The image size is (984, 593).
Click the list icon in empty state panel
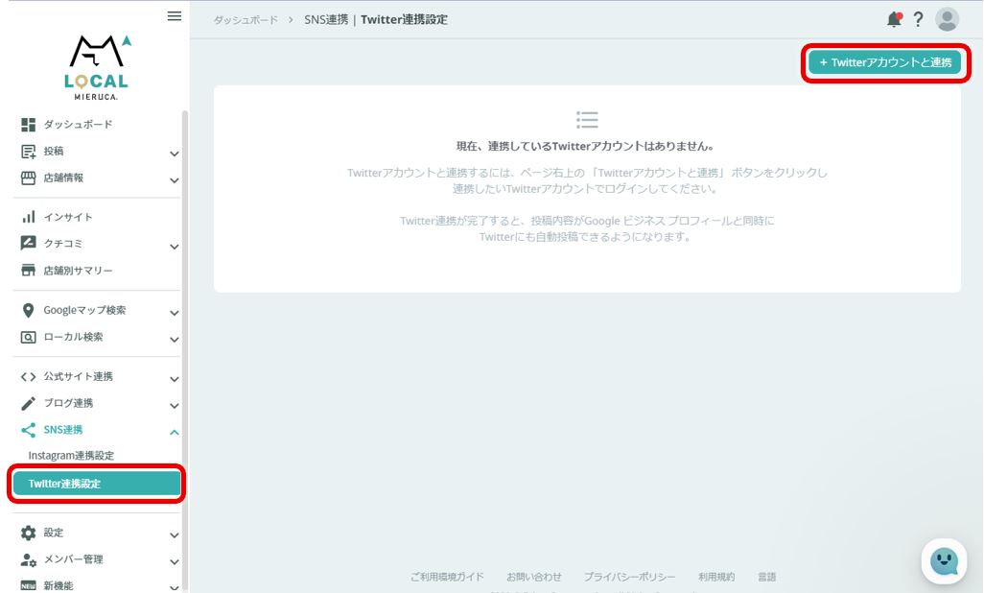point(587,119)
